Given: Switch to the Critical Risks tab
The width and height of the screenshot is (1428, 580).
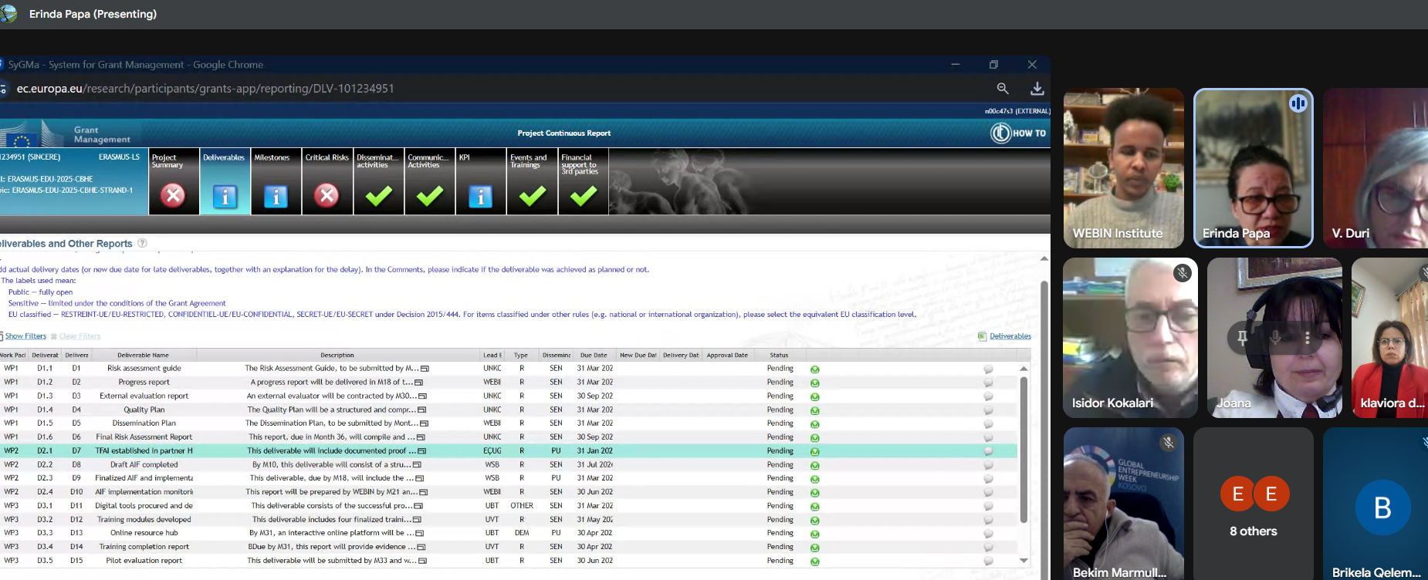Looking at the screenshot, I should pos(327,181).
